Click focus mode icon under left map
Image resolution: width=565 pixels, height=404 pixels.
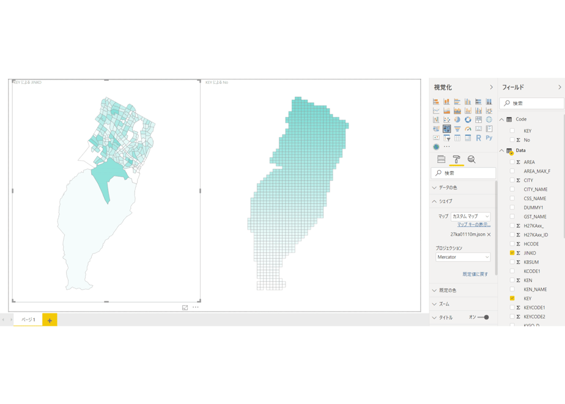click(185, 308)
